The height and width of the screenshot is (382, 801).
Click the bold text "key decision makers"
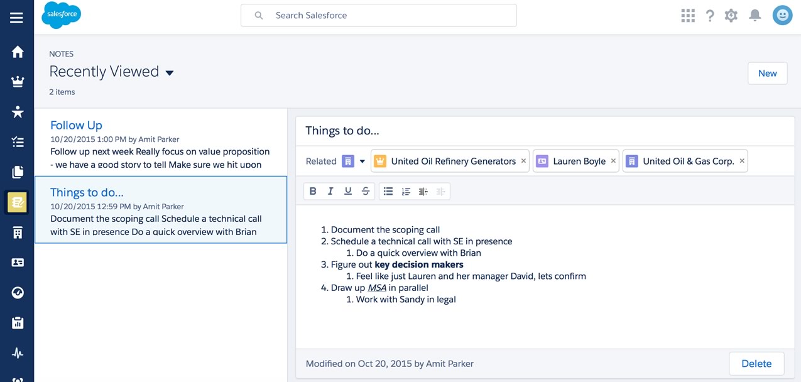click(419, 265)
